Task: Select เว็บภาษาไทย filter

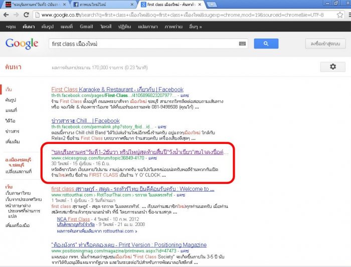Action: coord(18,193)
